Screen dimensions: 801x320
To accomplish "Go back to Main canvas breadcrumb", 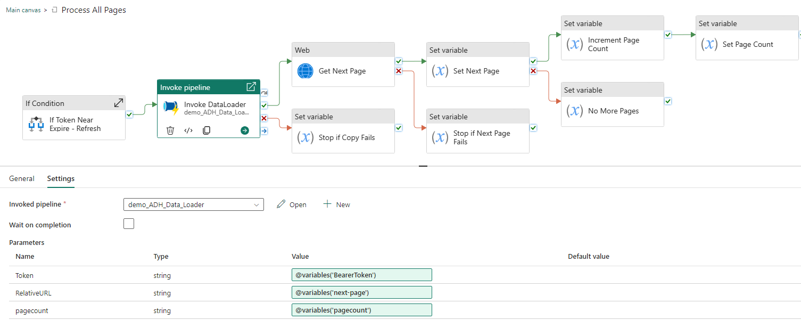I will click(x=23, y=10).
